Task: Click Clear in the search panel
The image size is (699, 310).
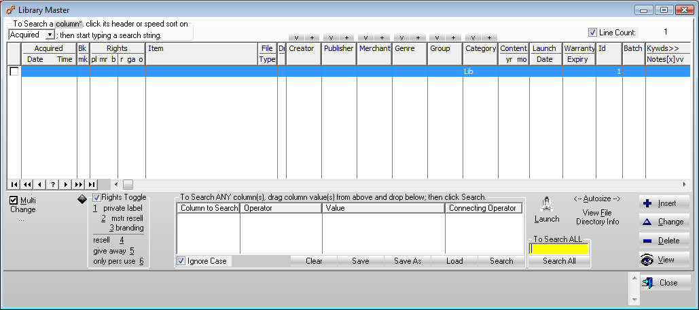Action: pyautogui.click(x=314, y=261)
